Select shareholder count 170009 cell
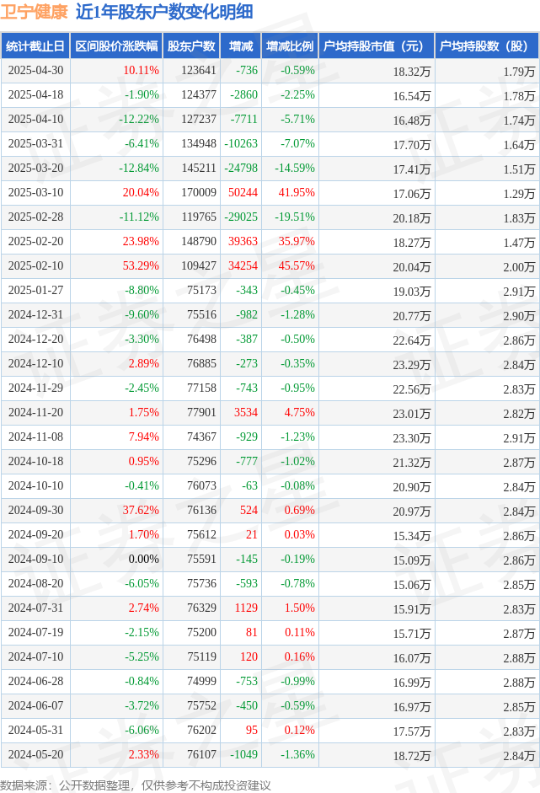Viewport: 540px width, 793px height. [199, 193]
